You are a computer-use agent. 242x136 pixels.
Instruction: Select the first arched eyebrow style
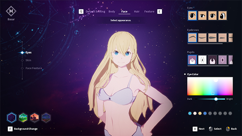(192, 38)
